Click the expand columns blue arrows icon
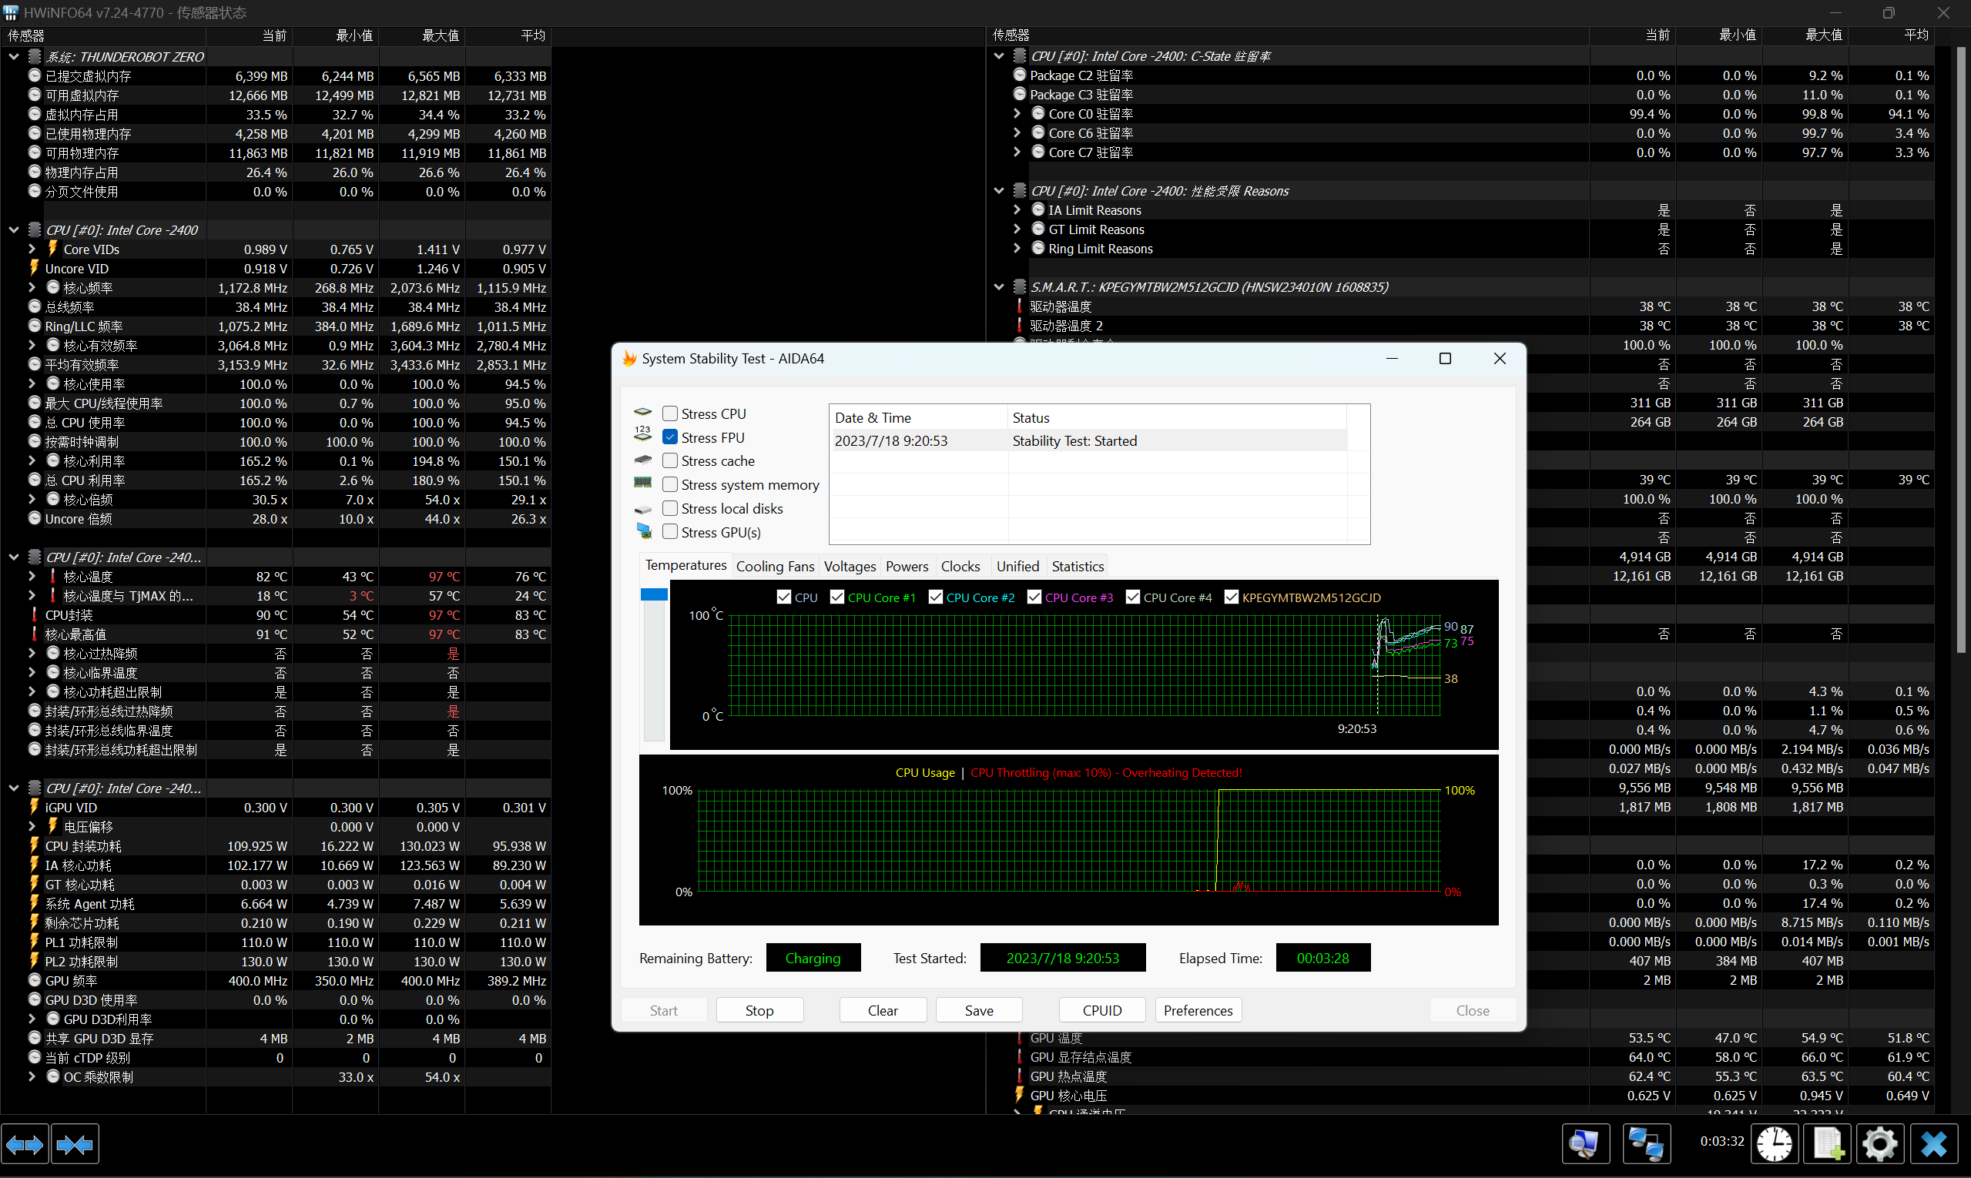Image resolution: width=1971 pixels, height=1178 pixels. point(25,1144)
